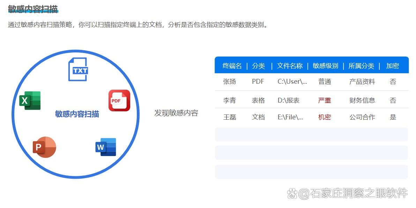416x208 pixels.
Task: Click the 文件名称 column header
Action: [x=290, y=66]
